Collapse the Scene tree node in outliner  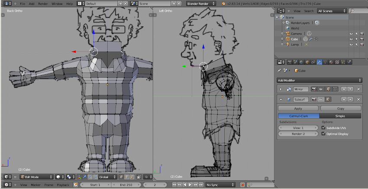[277, 17]
